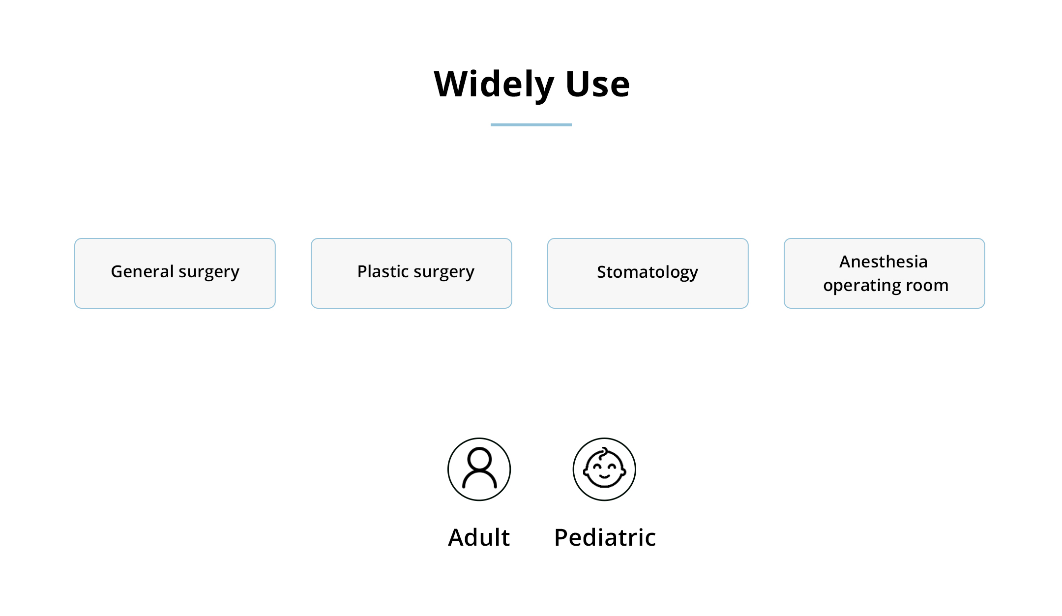1062x616 pixels.
Task: Click the word "Plastic" in the second box
Action: (x=383, y=271)
